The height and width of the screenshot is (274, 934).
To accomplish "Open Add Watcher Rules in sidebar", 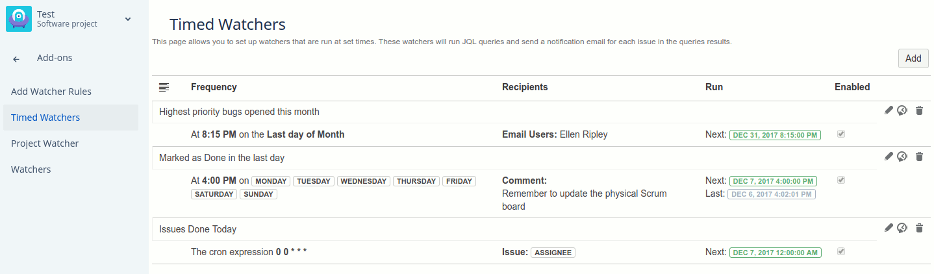I will (x=51, y=92).
